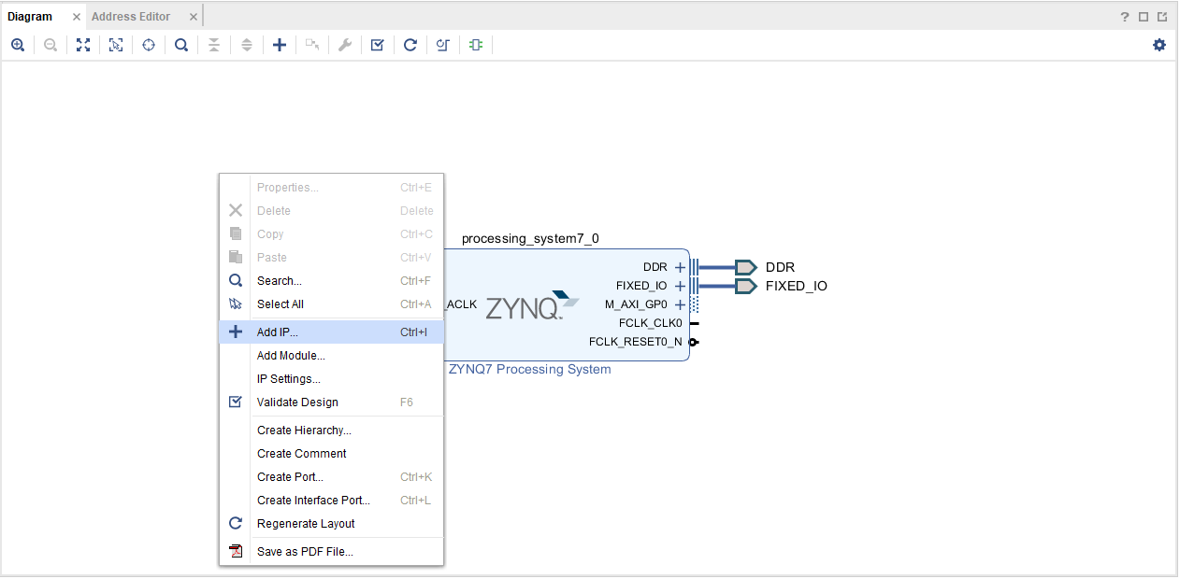Click the Select Area toolbar icon
This screenshot has width=1180, height=579.
coord(116,45)
